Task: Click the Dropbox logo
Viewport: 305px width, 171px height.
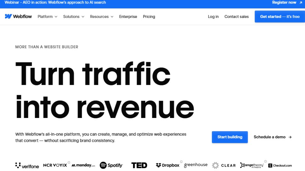Action: [x=168, y=165]
